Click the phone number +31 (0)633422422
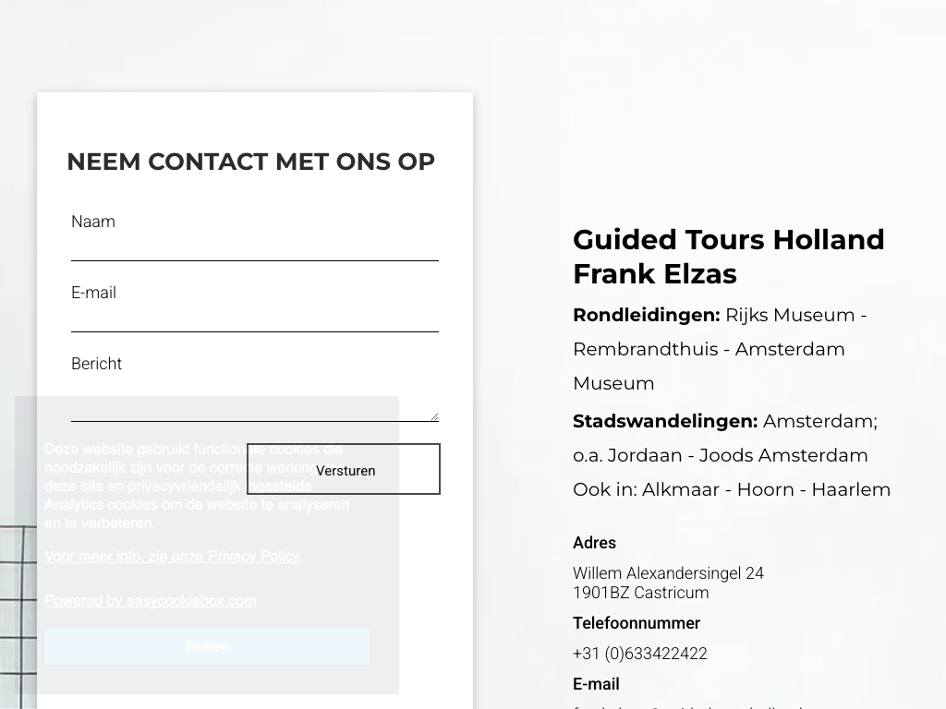Viewport: 946px width, 709px height. click(x=640, y=654)
